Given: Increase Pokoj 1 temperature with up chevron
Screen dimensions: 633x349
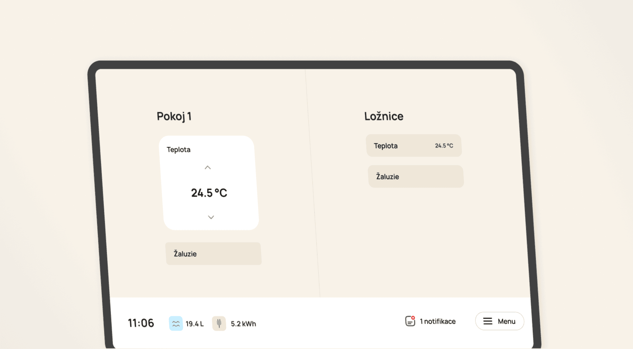Looking at the screenshot, I should (208, 168).
